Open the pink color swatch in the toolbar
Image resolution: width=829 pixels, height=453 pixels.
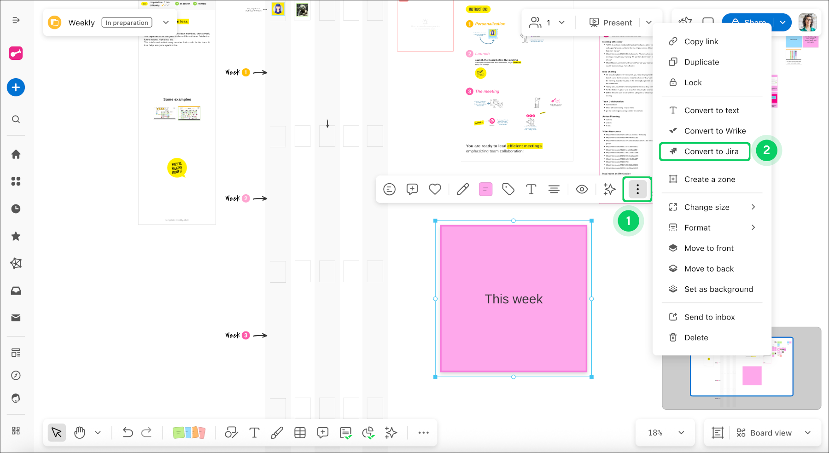(x=485, y=189)
